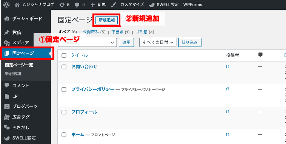Click the コメント sidebar bubble icon
Image resolution: width=286 pixels, height=144 pixels.
7,85
